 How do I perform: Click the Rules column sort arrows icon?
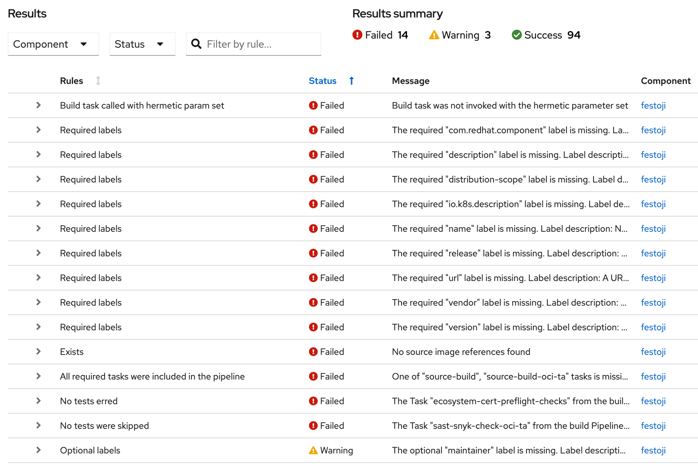tap(98, 81)
